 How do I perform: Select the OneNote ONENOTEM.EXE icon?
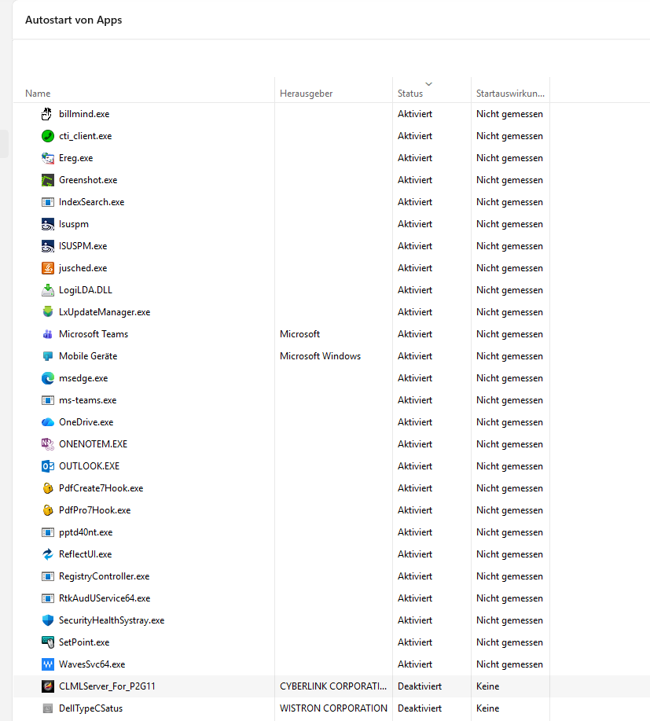pyautogui.click(x=47, y=444)
